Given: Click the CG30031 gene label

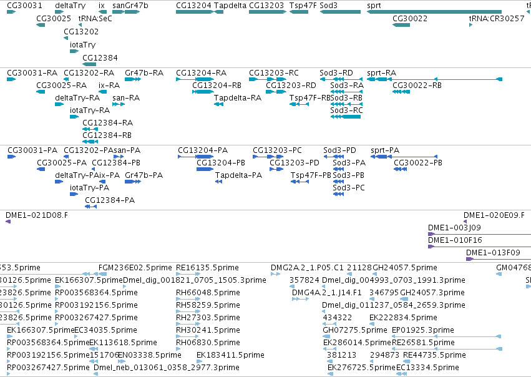Looking at the screenshot, I should (25, 6).
